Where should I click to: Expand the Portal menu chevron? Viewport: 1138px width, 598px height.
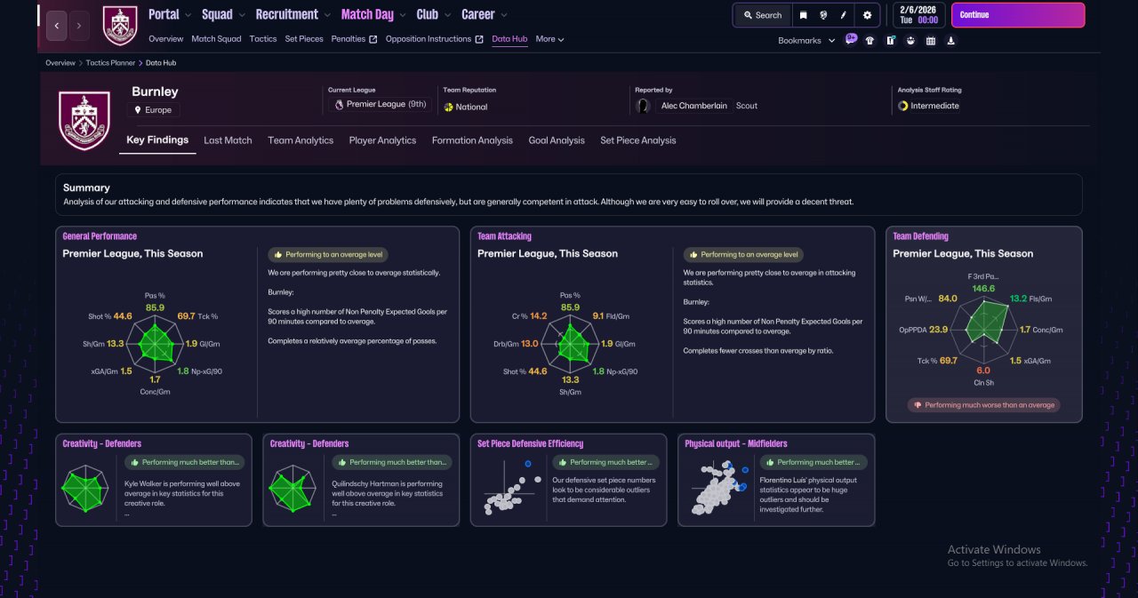click(188, 15)
